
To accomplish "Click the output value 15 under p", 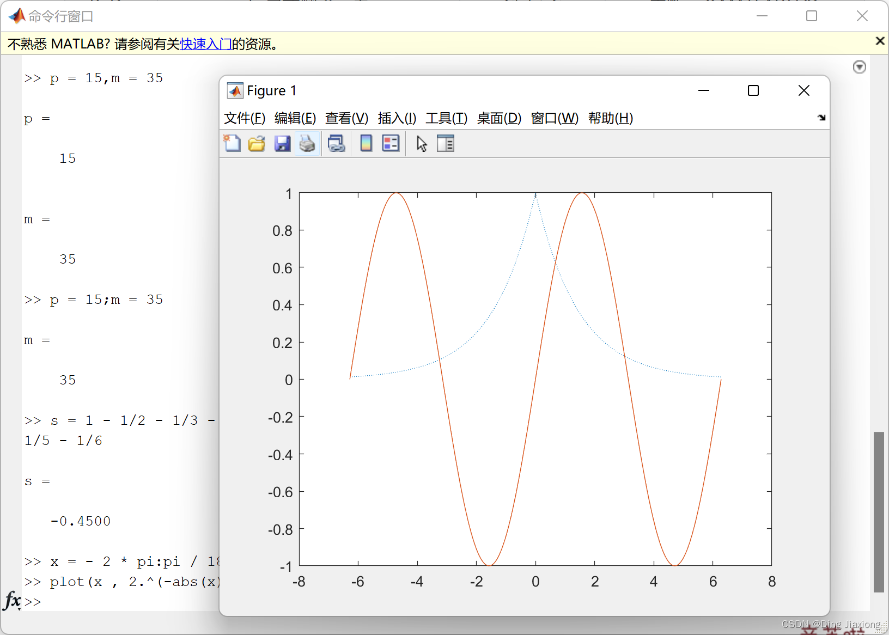I will [68, 158].
